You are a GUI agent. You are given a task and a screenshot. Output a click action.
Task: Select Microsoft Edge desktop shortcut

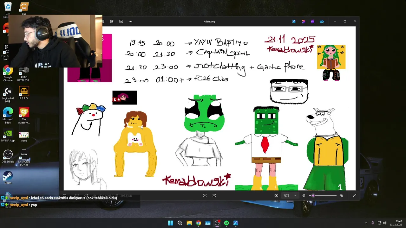8,116
